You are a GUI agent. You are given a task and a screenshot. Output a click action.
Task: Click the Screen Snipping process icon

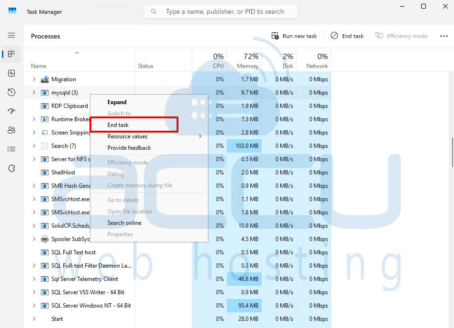coord(45,133)
